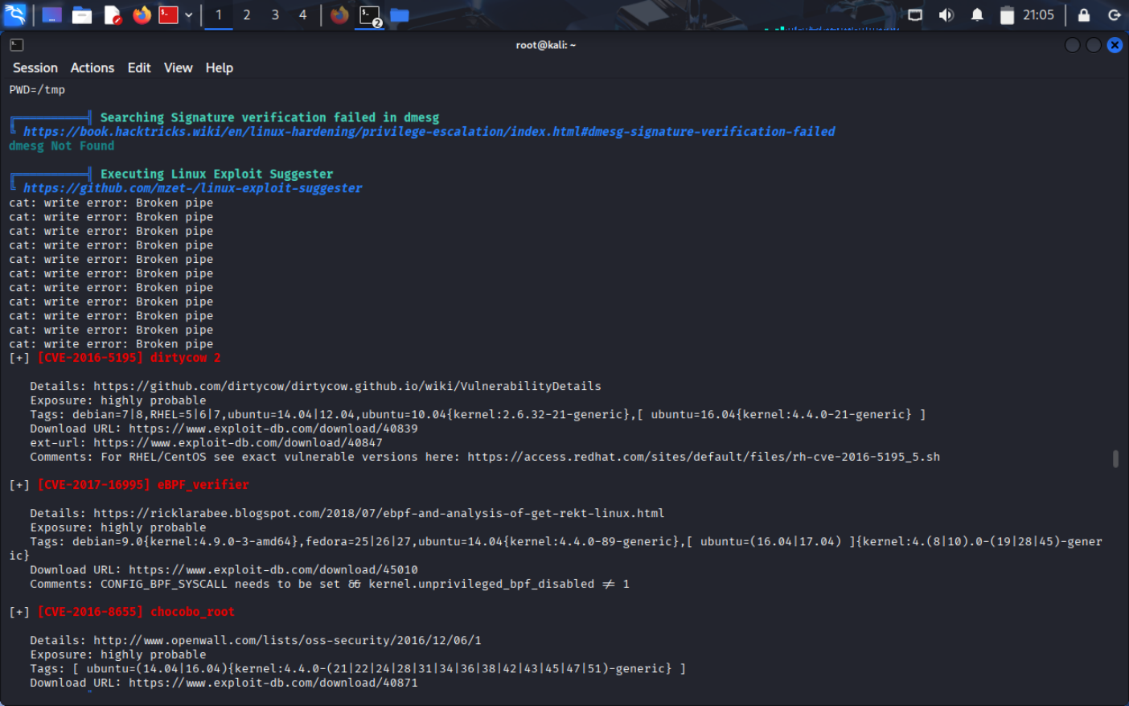Click 'Searching Signature verification failed in dmesg' heading

tap(269, 117)
